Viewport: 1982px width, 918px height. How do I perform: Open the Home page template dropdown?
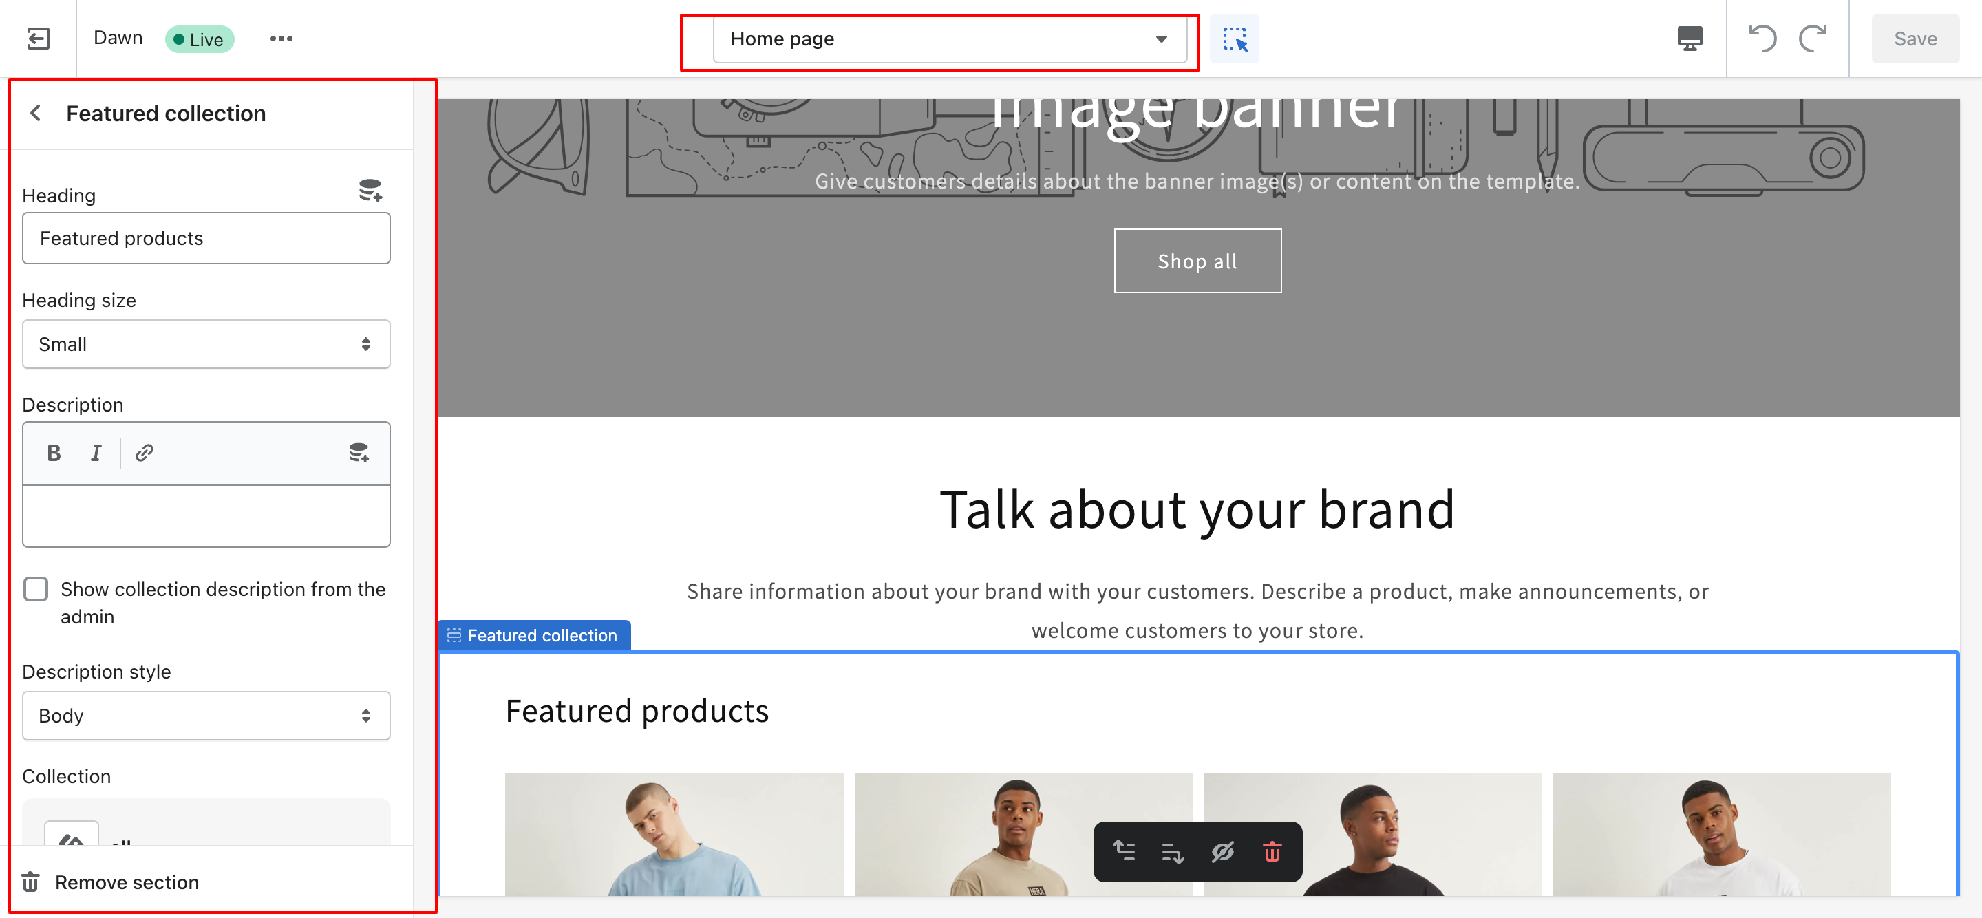949,39
